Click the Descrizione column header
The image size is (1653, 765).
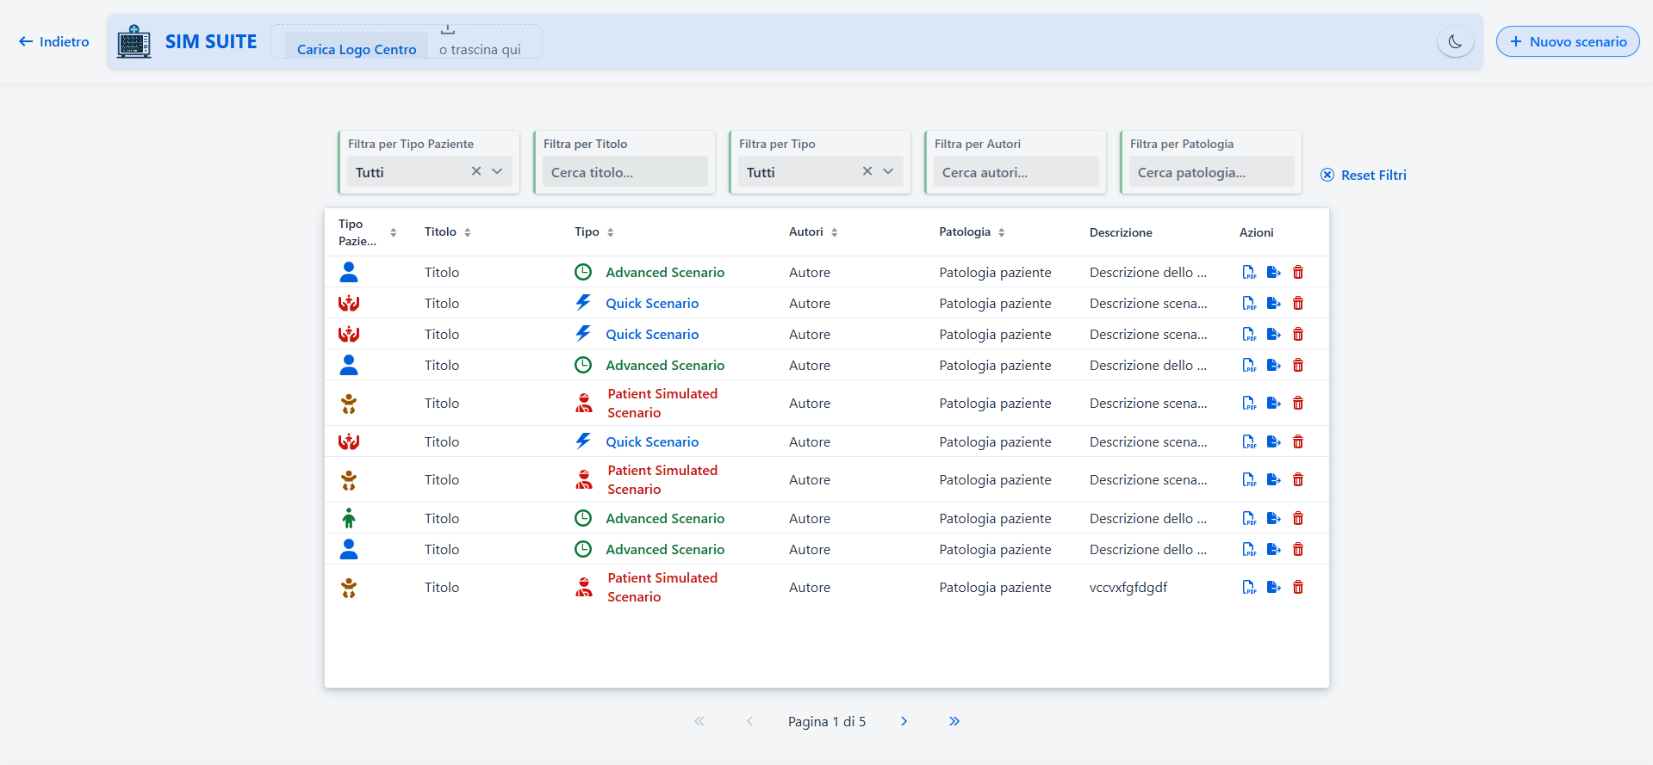pos(1121,232)
